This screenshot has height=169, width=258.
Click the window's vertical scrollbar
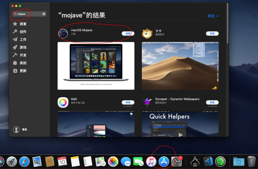tap(228, 23)
